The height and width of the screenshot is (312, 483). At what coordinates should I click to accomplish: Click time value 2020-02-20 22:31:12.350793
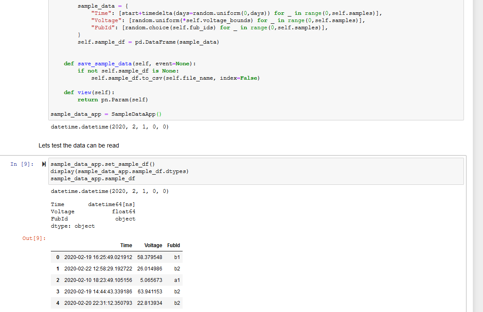tap(98, 303)
